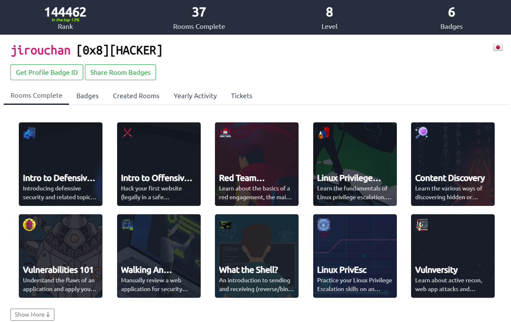Click the Walking An... room title
Viewport: 511px width, 322px height.
point(146,270)
